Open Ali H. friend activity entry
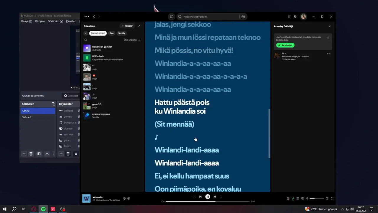 click(x=303, y=56)
